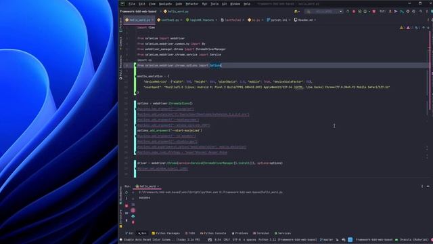Image resolution: width=433 pixels, height=244 pixels.
Task: Rerun hello_word using the rerun icon
Action: [127, 192]
